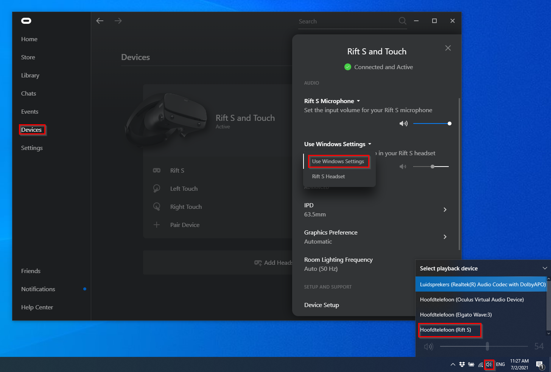Image resolution: width=551 pixels, height=372 pixels.
Task: Go forward with the right arrow
Action: 118,21
